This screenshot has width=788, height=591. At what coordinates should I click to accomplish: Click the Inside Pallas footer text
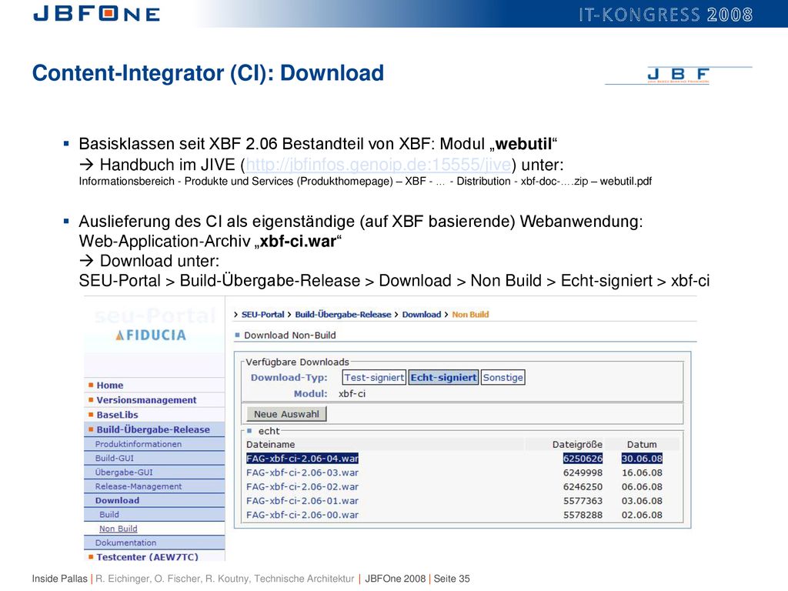(60, 579)
